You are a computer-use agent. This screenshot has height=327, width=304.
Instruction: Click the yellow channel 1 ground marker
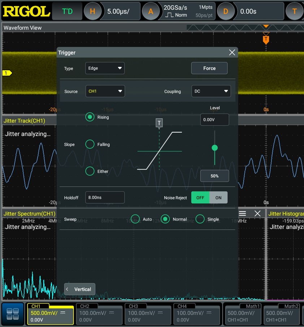(7, 73)
